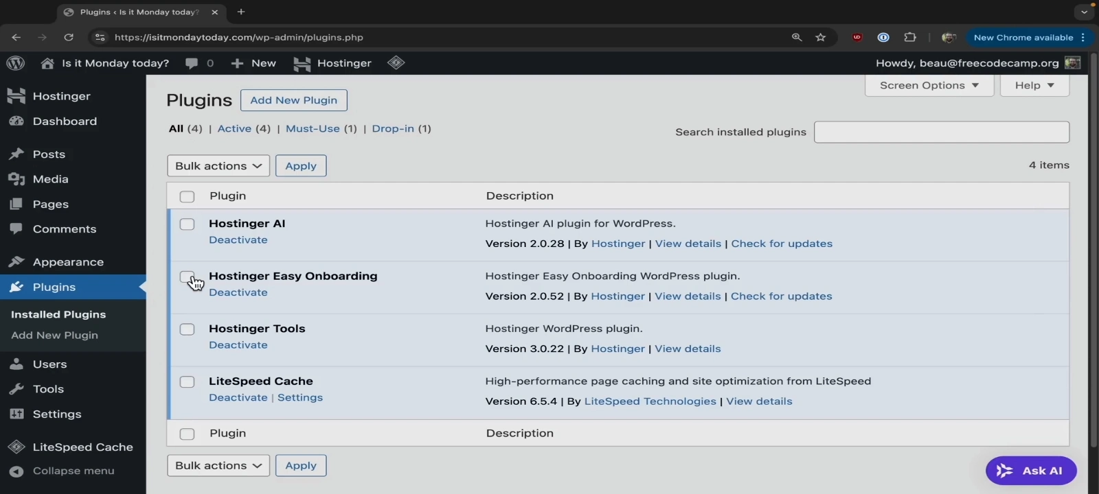The width and height of the screenshot is (1099, 494).
Task: Open LiteSpeed Cache in the sidebar
Action: tap(73, 447)
